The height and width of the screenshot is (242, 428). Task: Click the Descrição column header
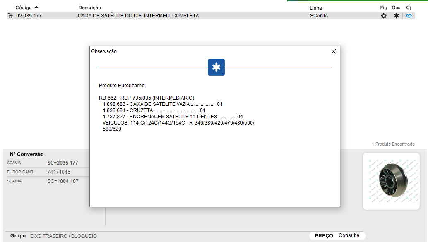pos(90,8)
